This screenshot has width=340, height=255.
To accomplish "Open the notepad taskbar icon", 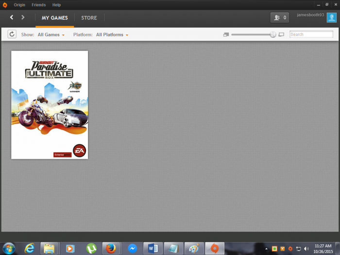I will pos(173,249).
